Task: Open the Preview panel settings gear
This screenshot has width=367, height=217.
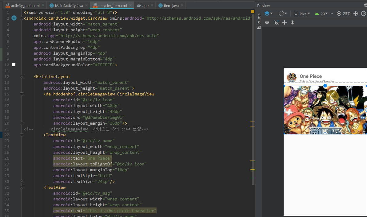Action: 365,6
